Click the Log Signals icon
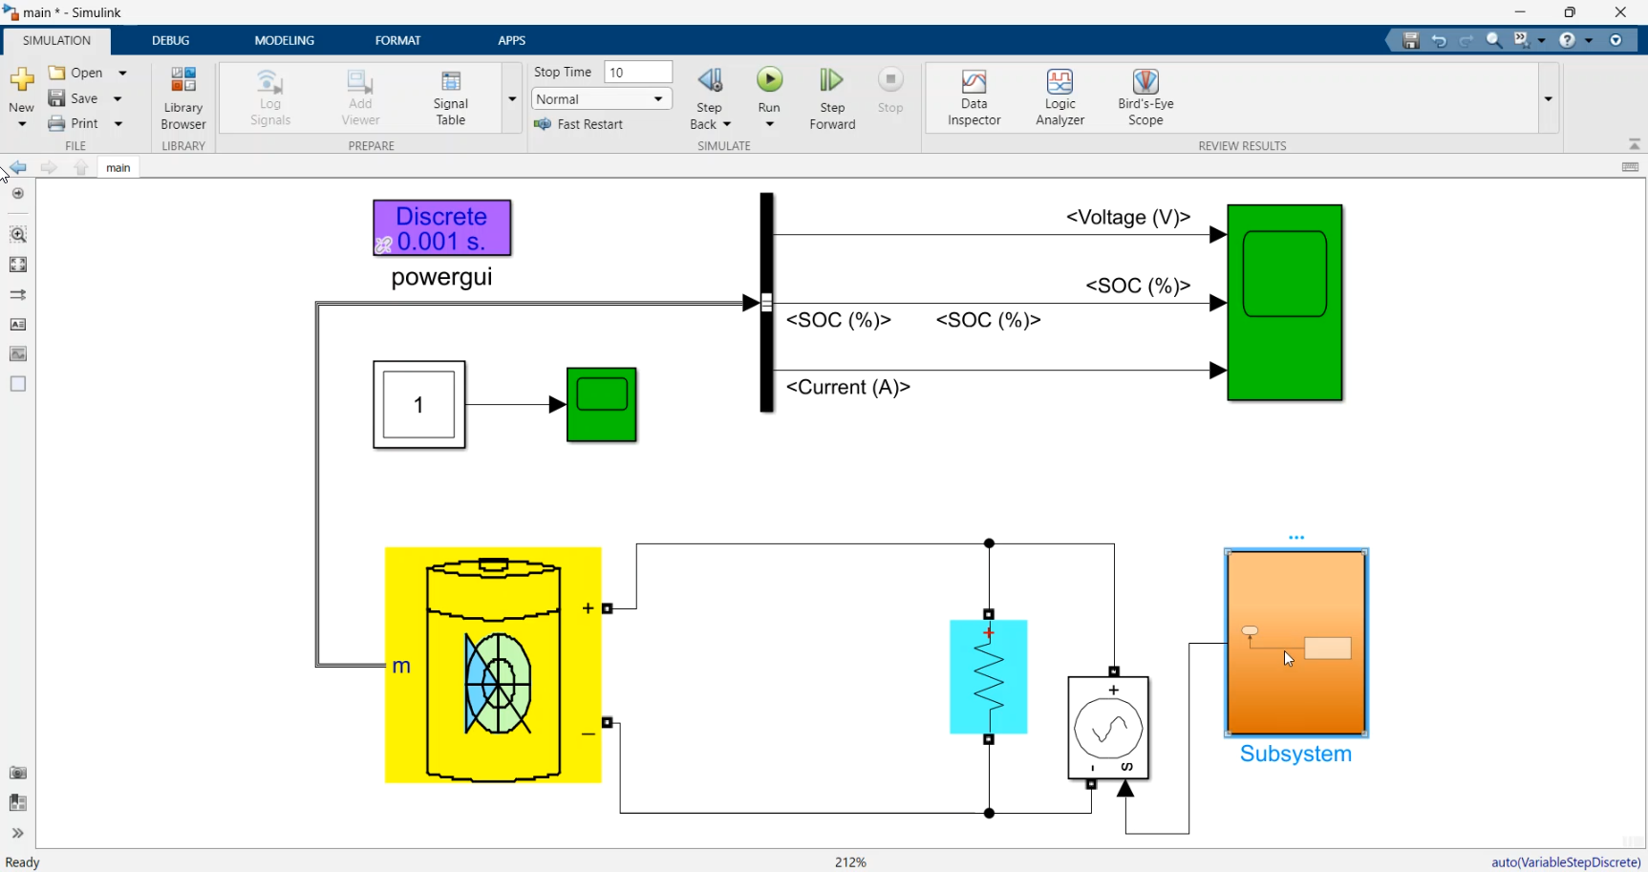Viewport: 1648px width, 872px height. 270,97
